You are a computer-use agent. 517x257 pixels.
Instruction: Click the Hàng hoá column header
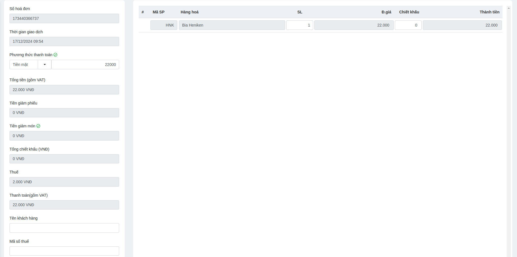(x=190, y=12)
